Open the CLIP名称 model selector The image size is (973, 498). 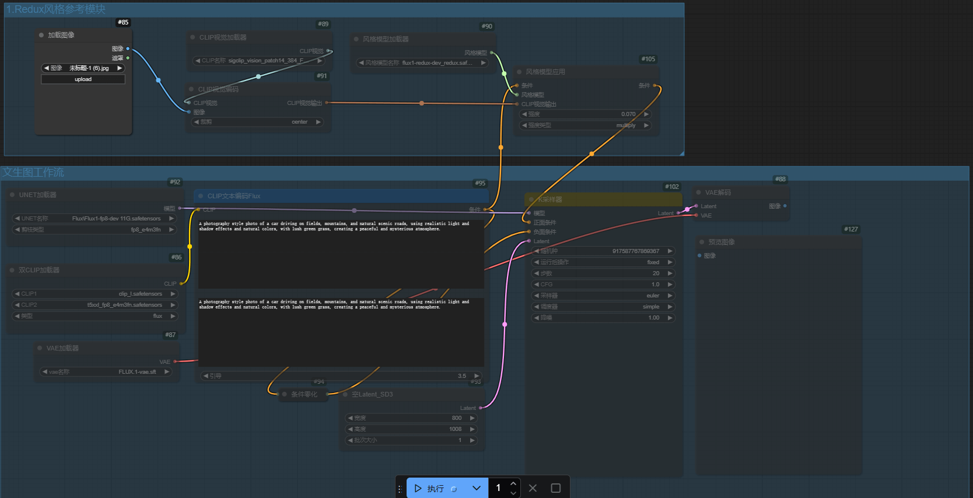click(x=258, y=61)
